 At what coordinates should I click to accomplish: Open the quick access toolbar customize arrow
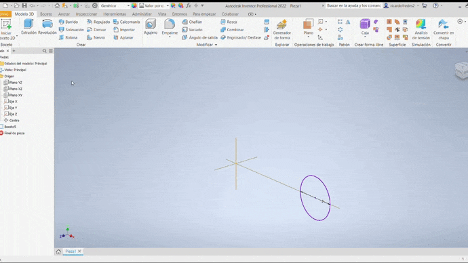point(202,5)
